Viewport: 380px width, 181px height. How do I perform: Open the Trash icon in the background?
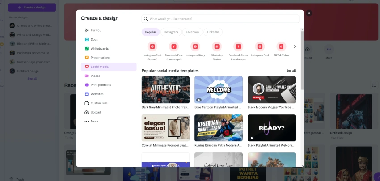[11, 179]
